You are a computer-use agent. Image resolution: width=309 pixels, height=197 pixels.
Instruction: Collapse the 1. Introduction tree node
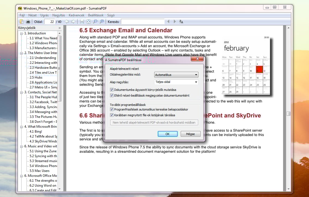[22, 34]
